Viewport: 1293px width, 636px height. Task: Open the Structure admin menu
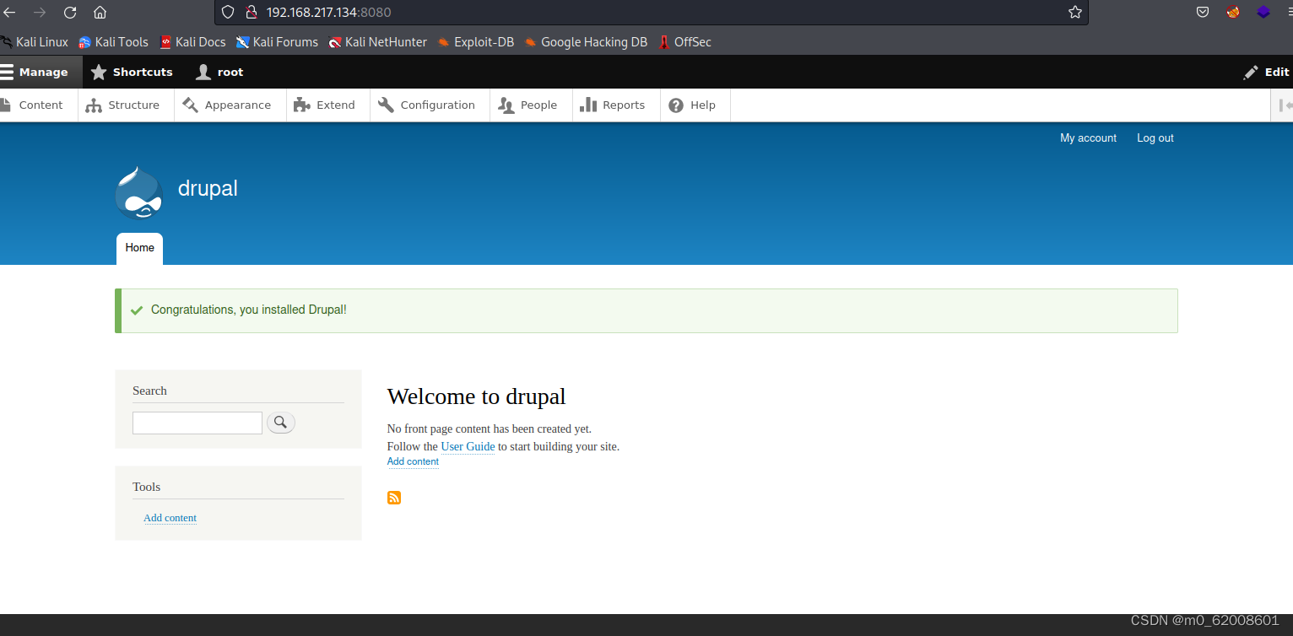coord(126,105)
